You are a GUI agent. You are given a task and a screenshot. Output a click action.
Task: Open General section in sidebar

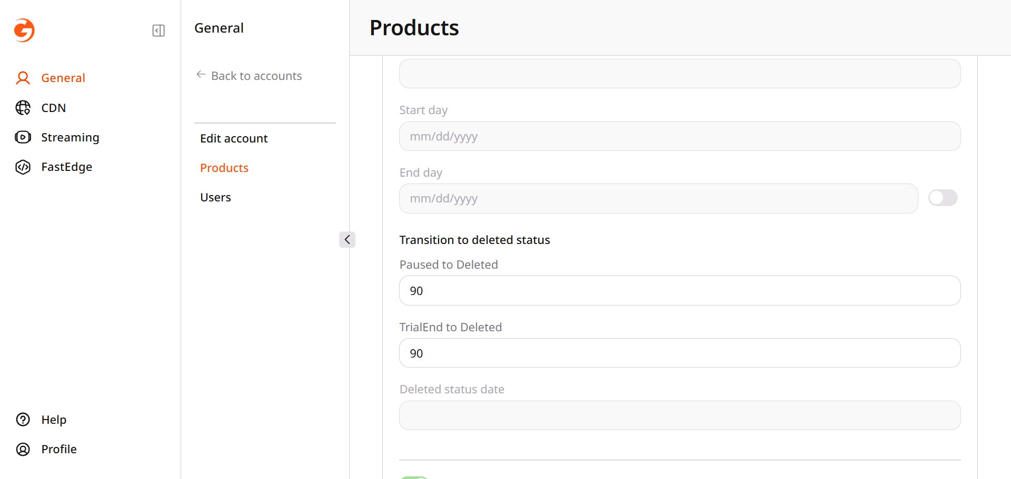(63, 78)
